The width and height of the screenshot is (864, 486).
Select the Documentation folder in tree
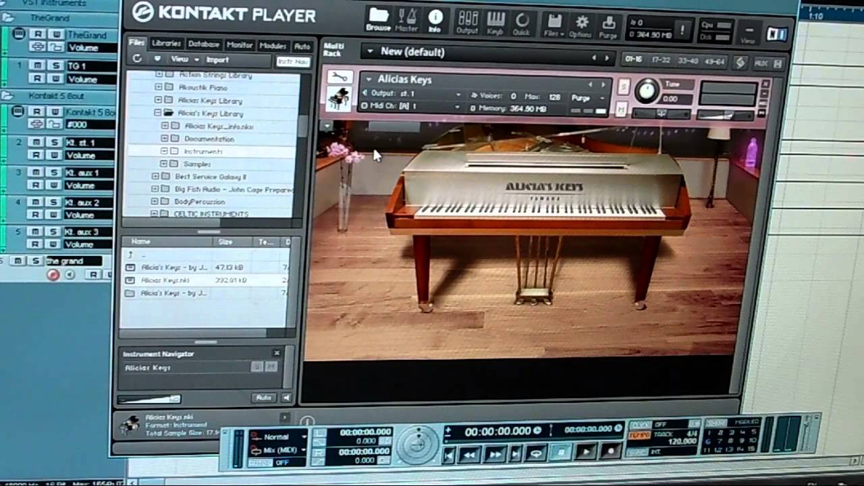[x=209, y=138]
